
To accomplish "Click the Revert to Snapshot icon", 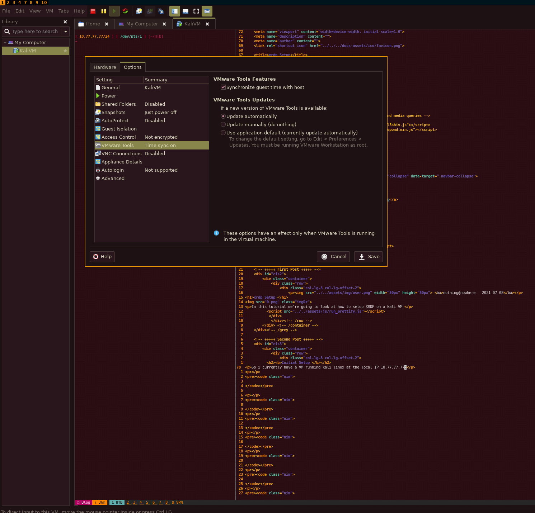I will (x=150, y=11).
